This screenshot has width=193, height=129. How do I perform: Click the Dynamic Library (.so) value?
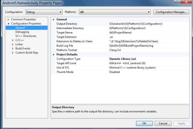coord(149,59)
